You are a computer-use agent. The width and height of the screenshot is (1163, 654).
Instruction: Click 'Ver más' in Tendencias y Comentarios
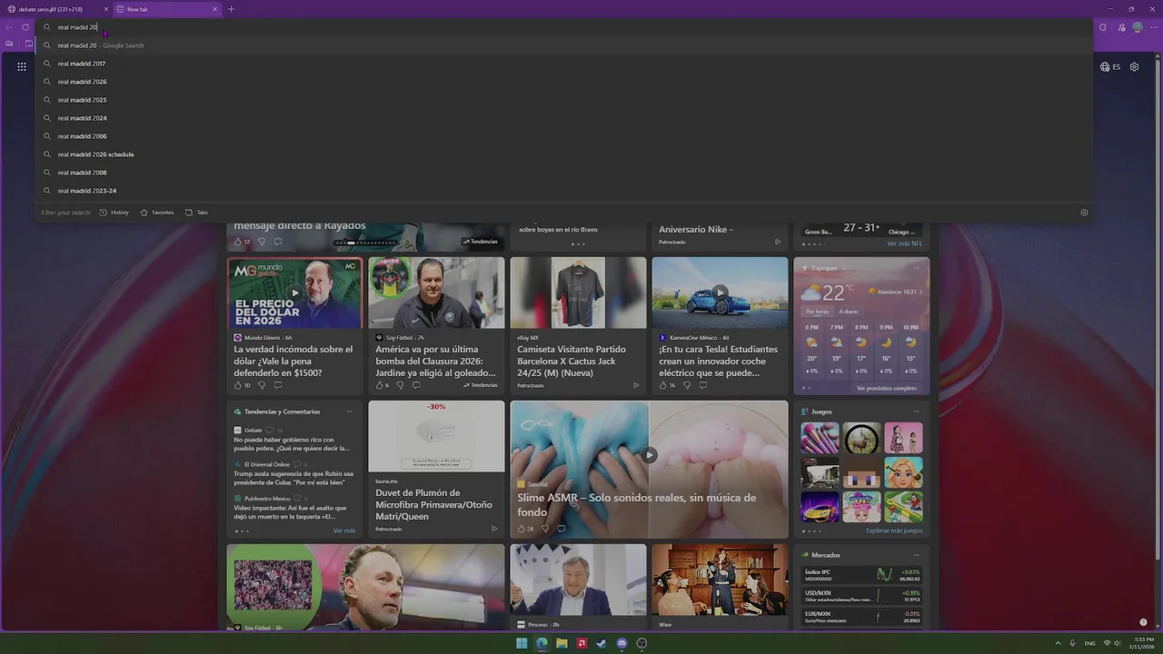[x=344, y=530]
